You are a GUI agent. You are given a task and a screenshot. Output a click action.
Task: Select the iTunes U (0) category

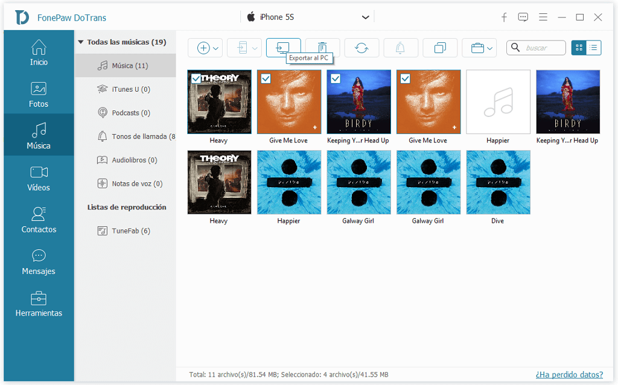tap(126, 89)
